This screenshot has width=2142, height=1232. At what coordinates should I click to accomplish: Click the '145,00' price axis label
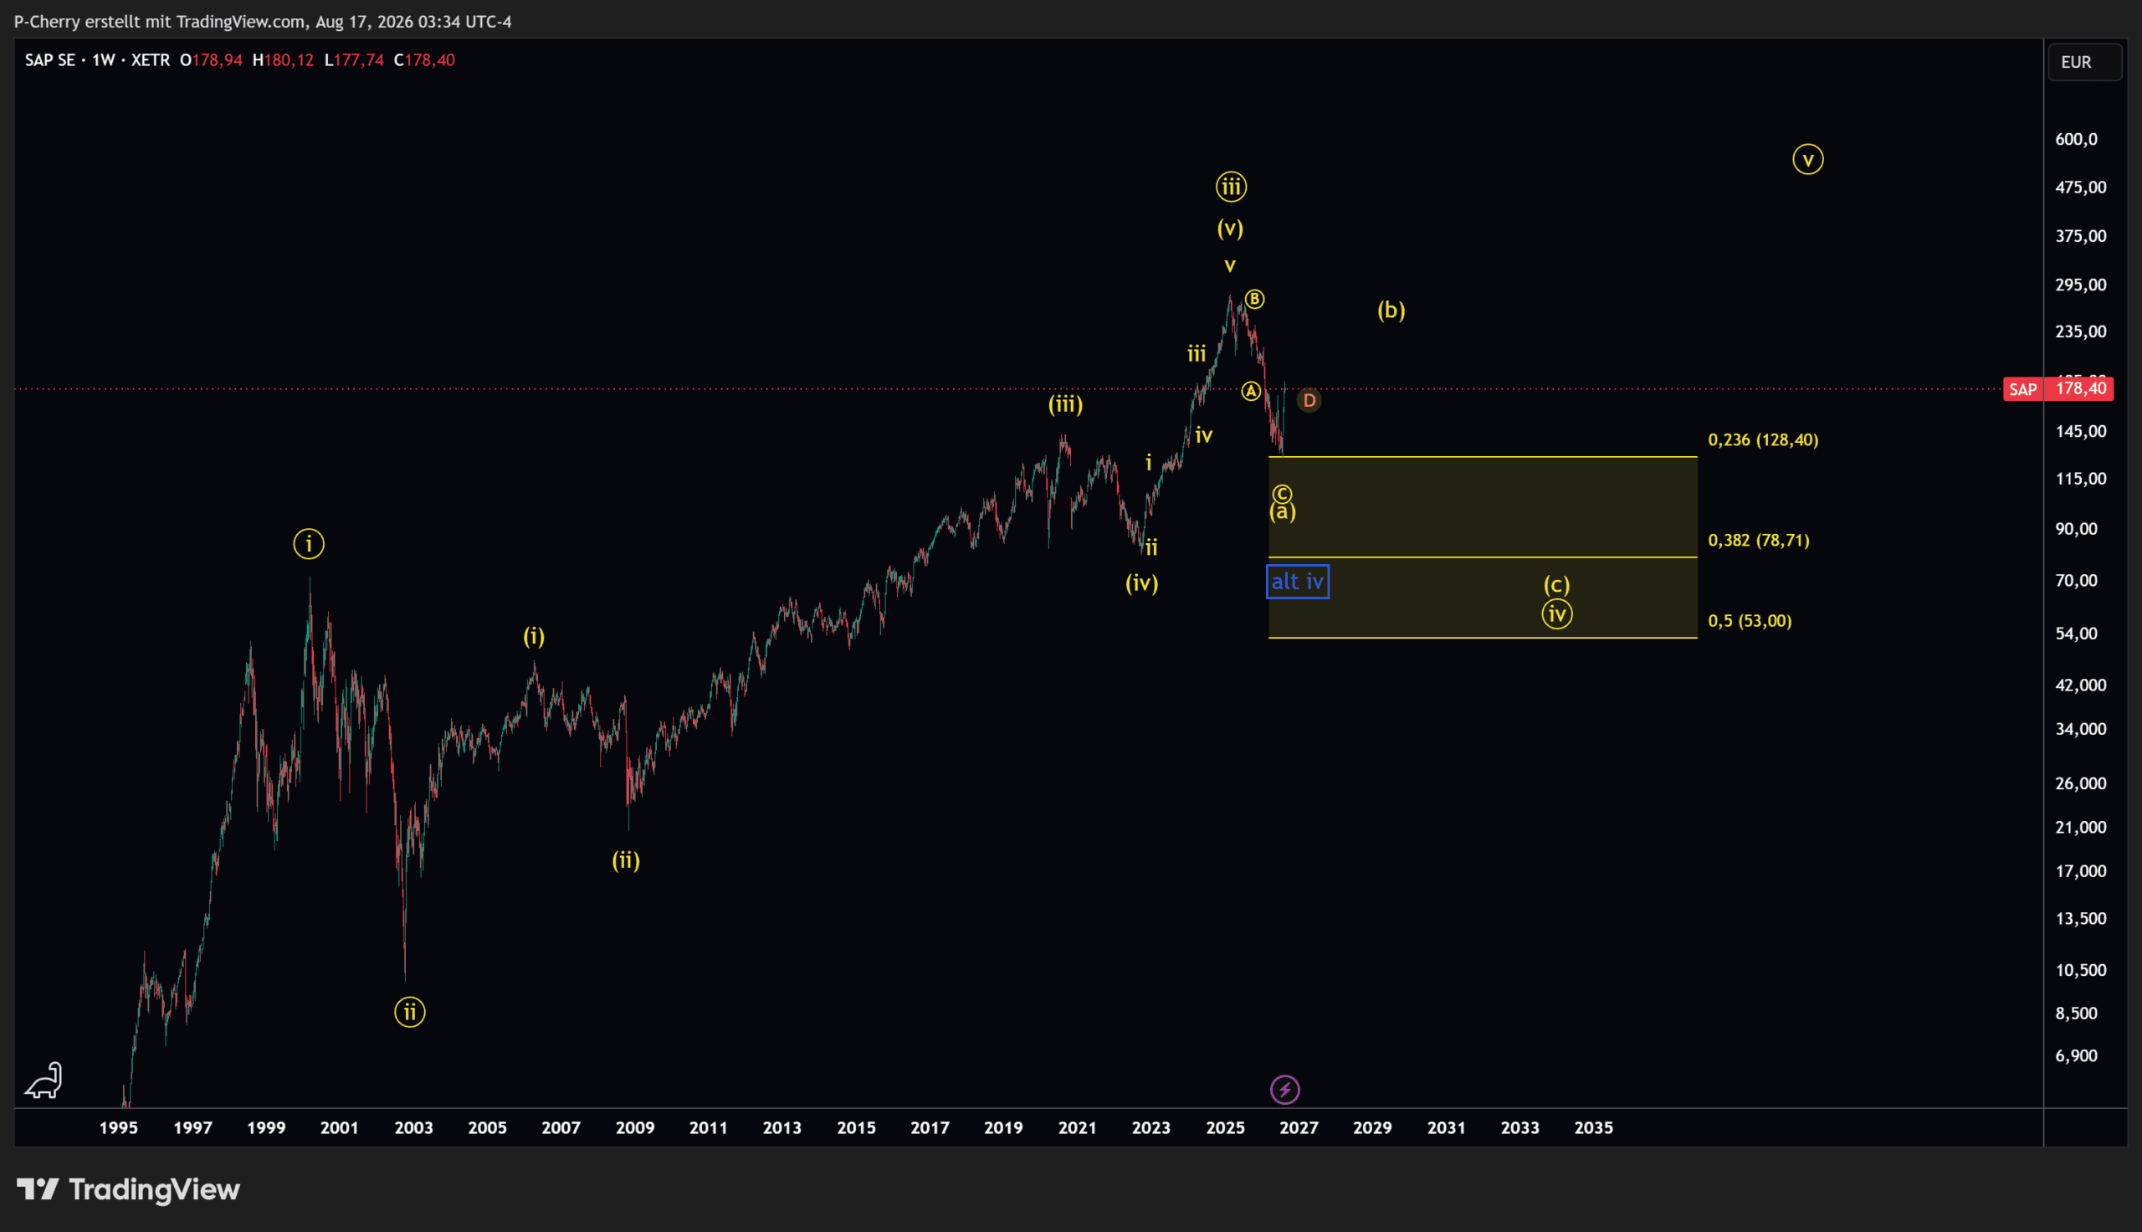[x=2081, y=432]
